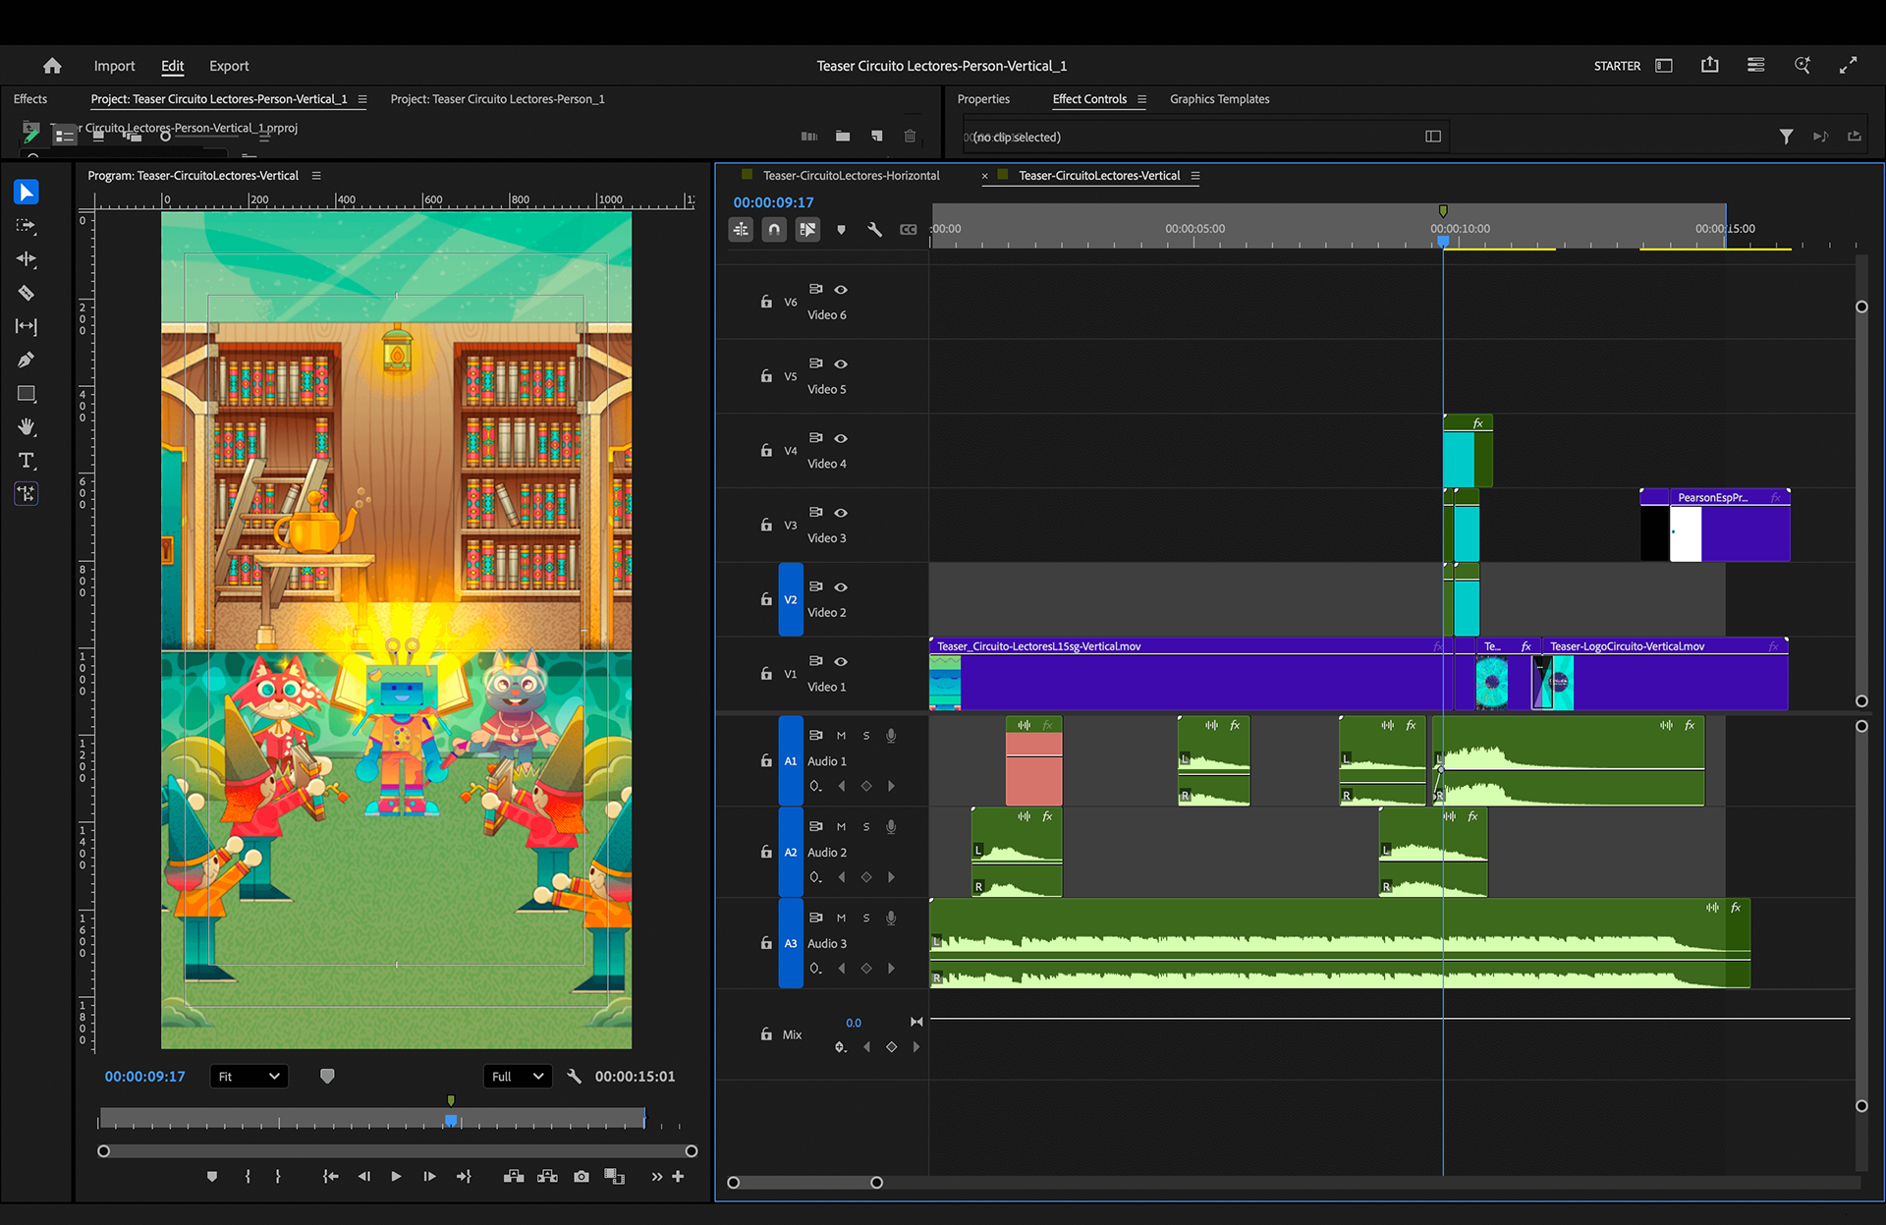Toggle snap in timeline

(774, 229)
